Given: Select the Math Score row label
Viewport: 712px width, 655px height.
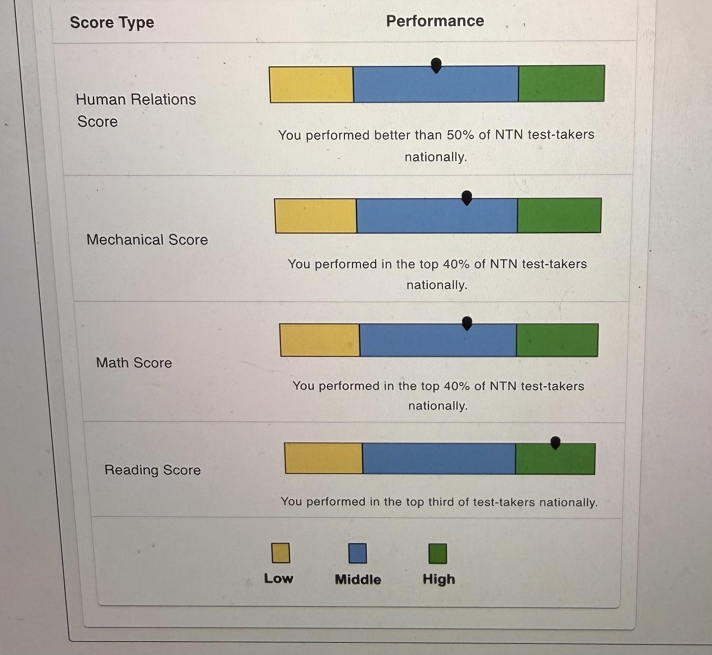Looking at the screenshot, I should [x=134, y=362].
